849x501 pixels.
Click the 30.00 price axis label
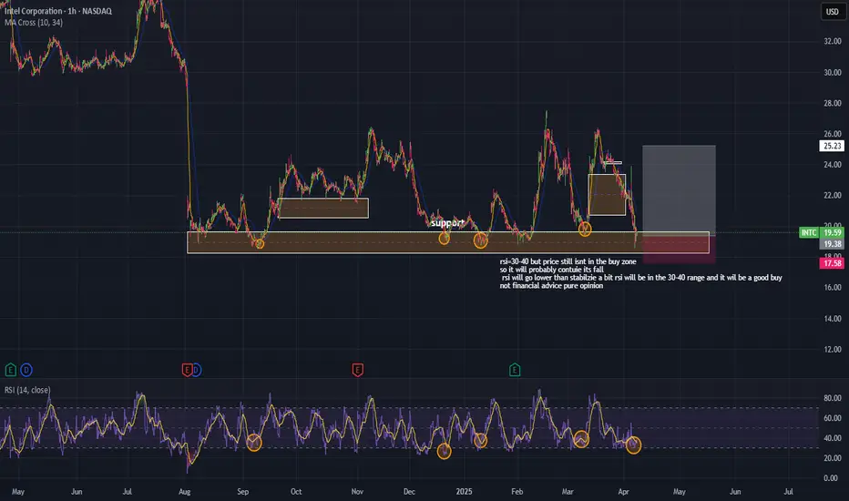(x=833, y=72)
